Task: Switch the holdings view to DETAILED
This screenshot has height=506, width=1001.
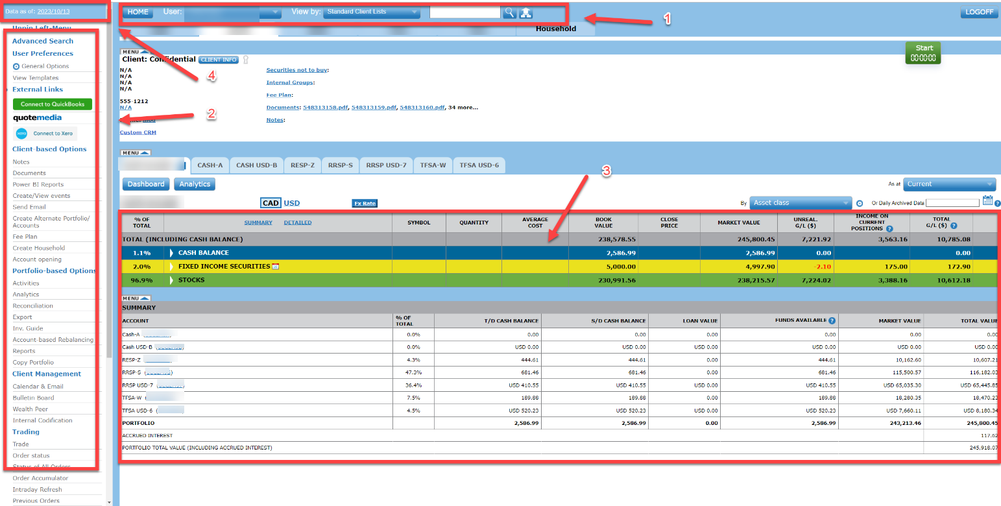Action: (298, 222)
